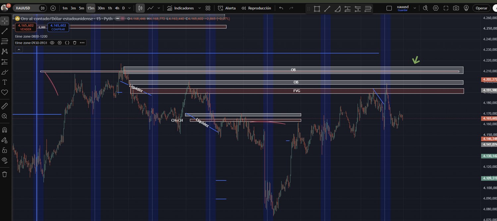This screenshot has height=221, width=497.
Task: Click the COMPRAR price button
Action: click(x=58, y=27)
